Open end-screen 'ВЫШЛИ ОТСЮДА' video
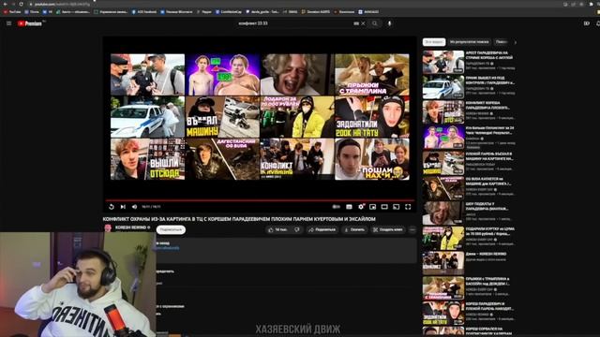This screenshot has height=337, width=600. click(x=147, y=159)
